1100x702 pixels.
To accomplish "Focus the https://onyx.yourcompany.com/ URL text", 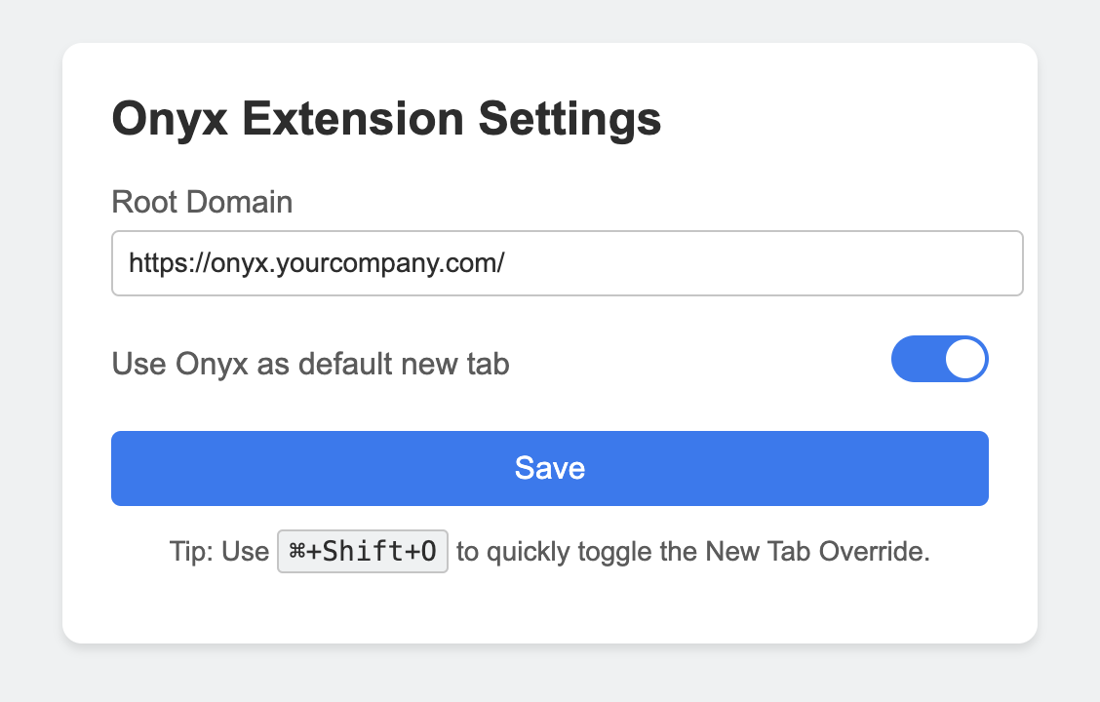I will (x=316, y=263).
